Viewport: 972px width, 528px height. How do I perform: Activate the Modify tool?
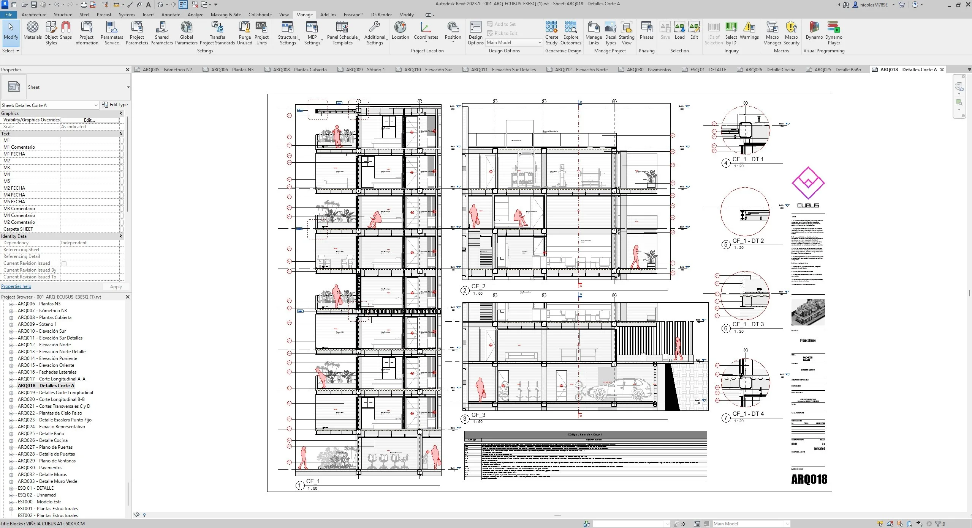(11, 33)
